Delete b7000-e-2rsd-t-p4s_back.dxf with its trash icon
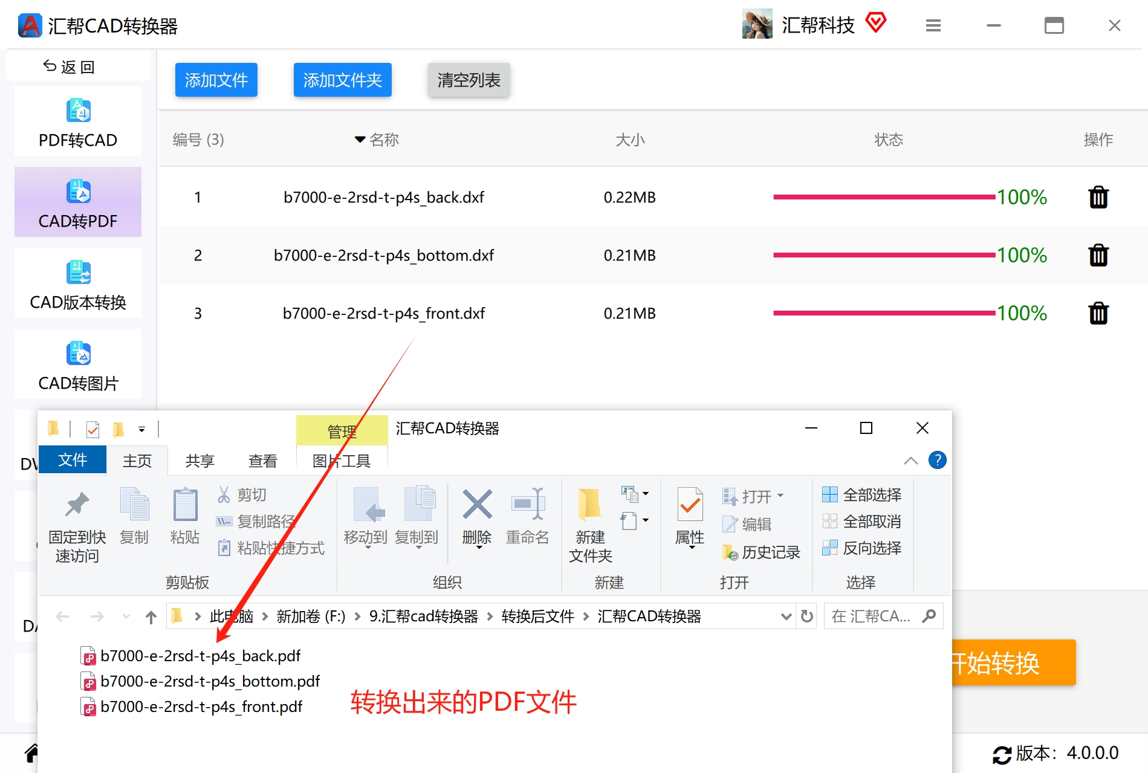Screen dimensions: 1148x773 pyautogui.click(x=1098, y=197)
